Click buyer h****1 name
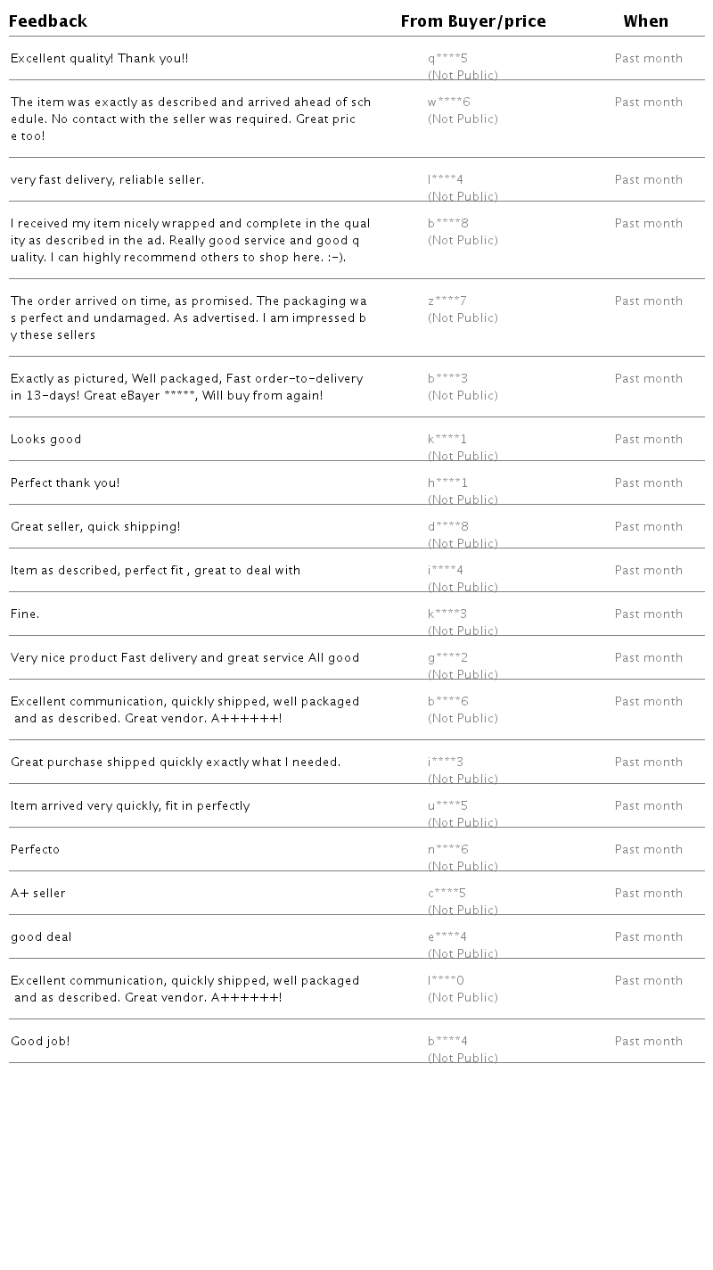Screen dimensions: 713x1270 point(447,483)
